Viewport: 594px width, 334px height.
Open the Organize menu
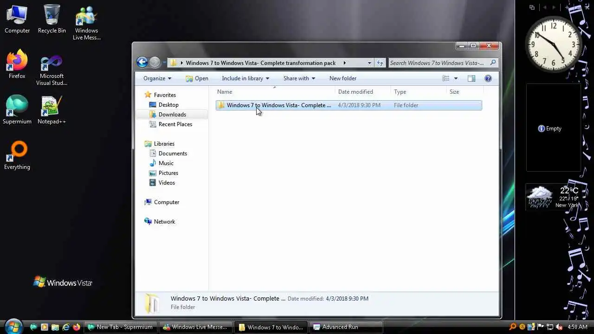click(x=157, y=78)
